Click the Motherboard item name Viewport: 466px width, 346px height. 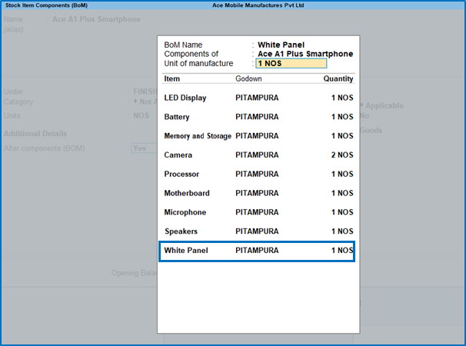click(187, 193)
